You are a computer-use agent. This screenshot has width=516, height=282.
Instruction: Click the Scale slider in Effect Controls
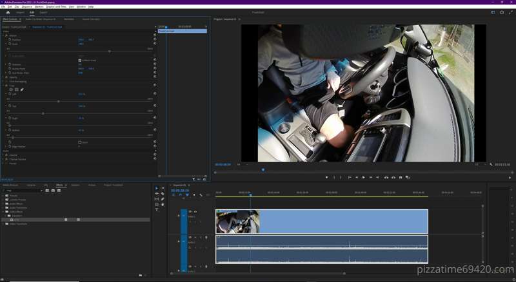109,51
